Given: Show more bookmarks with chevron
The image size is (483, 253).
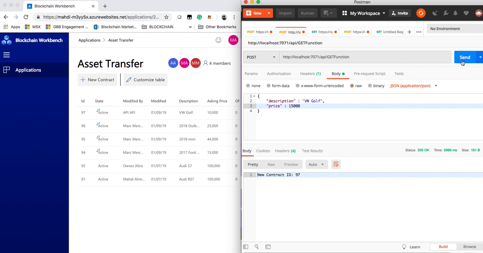Looking at the screenshot, I should (x=190, y=27).
